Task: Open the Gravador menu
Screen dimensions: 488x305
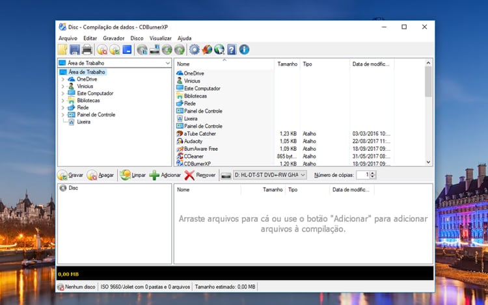Action: 113,38
